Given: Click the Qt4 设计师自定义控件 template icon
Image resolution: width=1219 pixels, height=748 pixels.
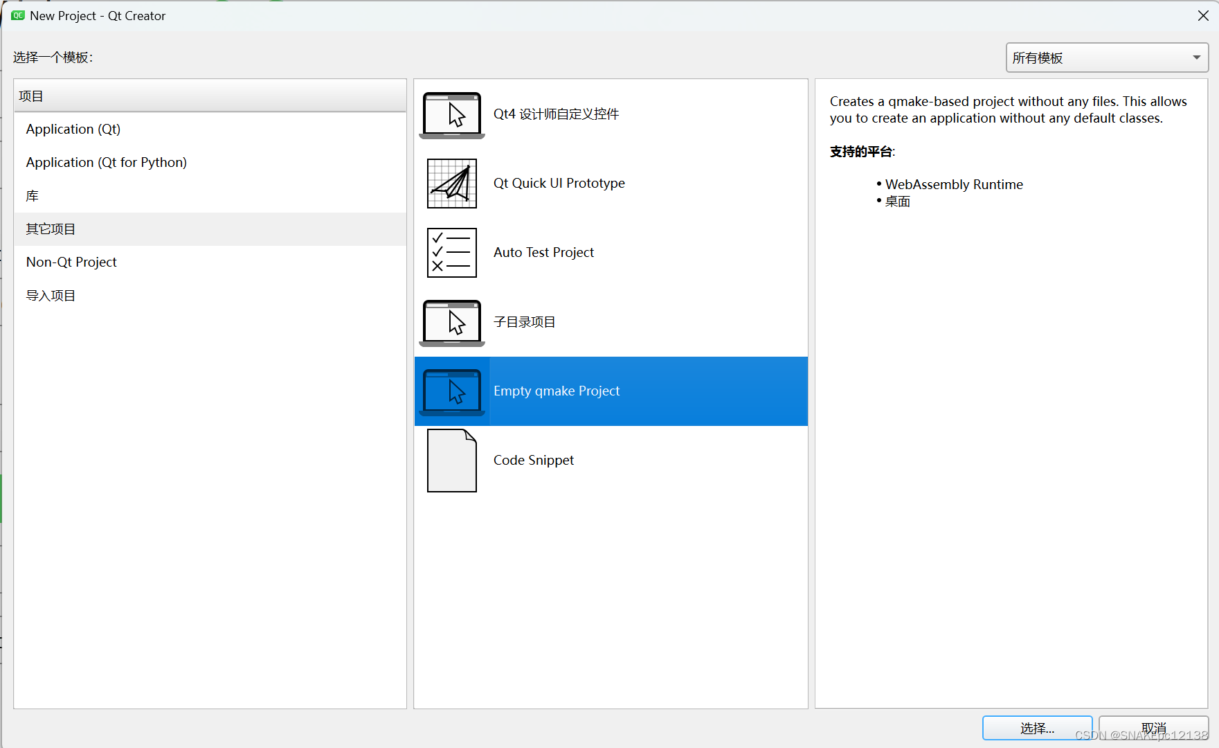Looking at the screenshot, I should pos(452,115).
